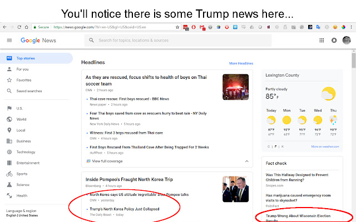Screen dimensions: 356x222
Task: Open Language & region settings
Action: (20, 211)
